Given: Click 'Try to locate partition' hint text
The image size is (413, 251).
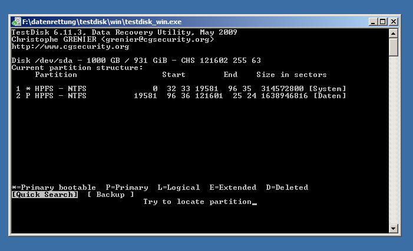Looking at the screenshot, I should (197, 202).
